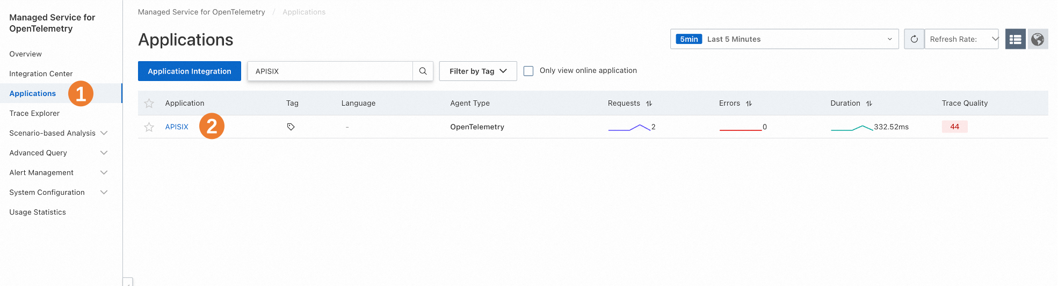Viewport: 1058px width, 286px height.
Task: Enable Only view online application checkbox
Action: pos(528,71)
